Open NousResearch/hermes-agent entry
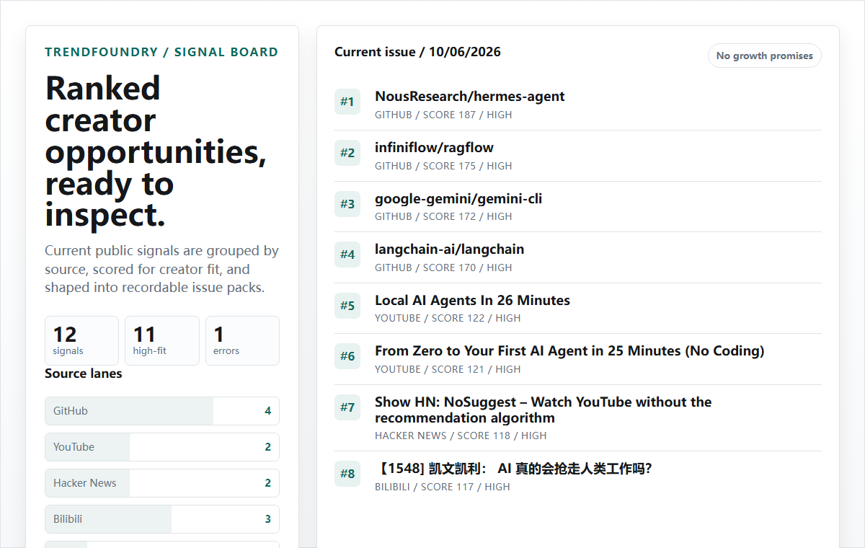The image size is (865, 548). coord(470,97)
